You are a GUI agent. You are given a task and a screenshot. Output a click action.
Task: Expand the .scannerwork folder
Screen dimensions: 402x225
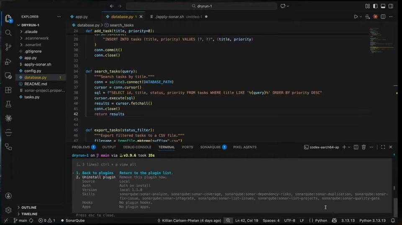pyautogui.click(x=36, y=38)
